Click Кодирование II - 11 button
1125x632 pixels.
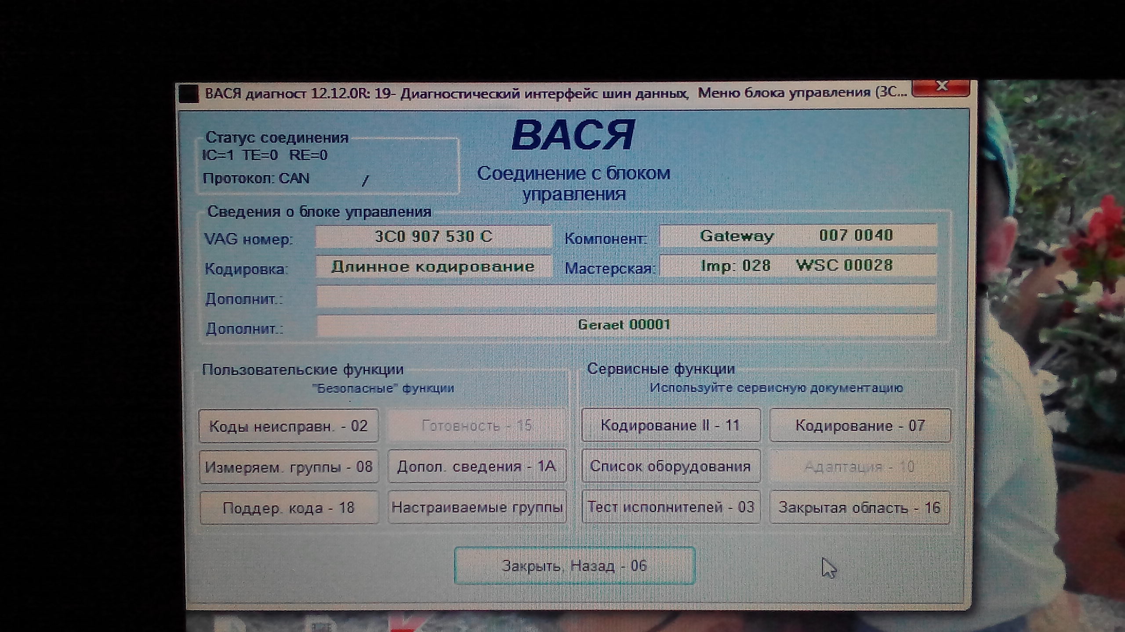pyautogui.click(x=671, y=425)
